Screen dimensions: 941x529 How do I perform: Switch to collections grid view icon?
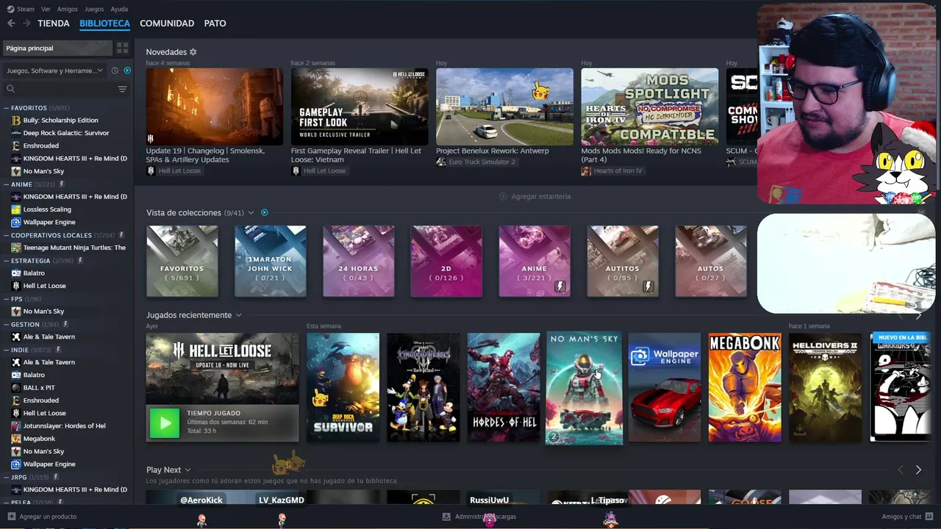pyautogui.click(x=122, y=48)
